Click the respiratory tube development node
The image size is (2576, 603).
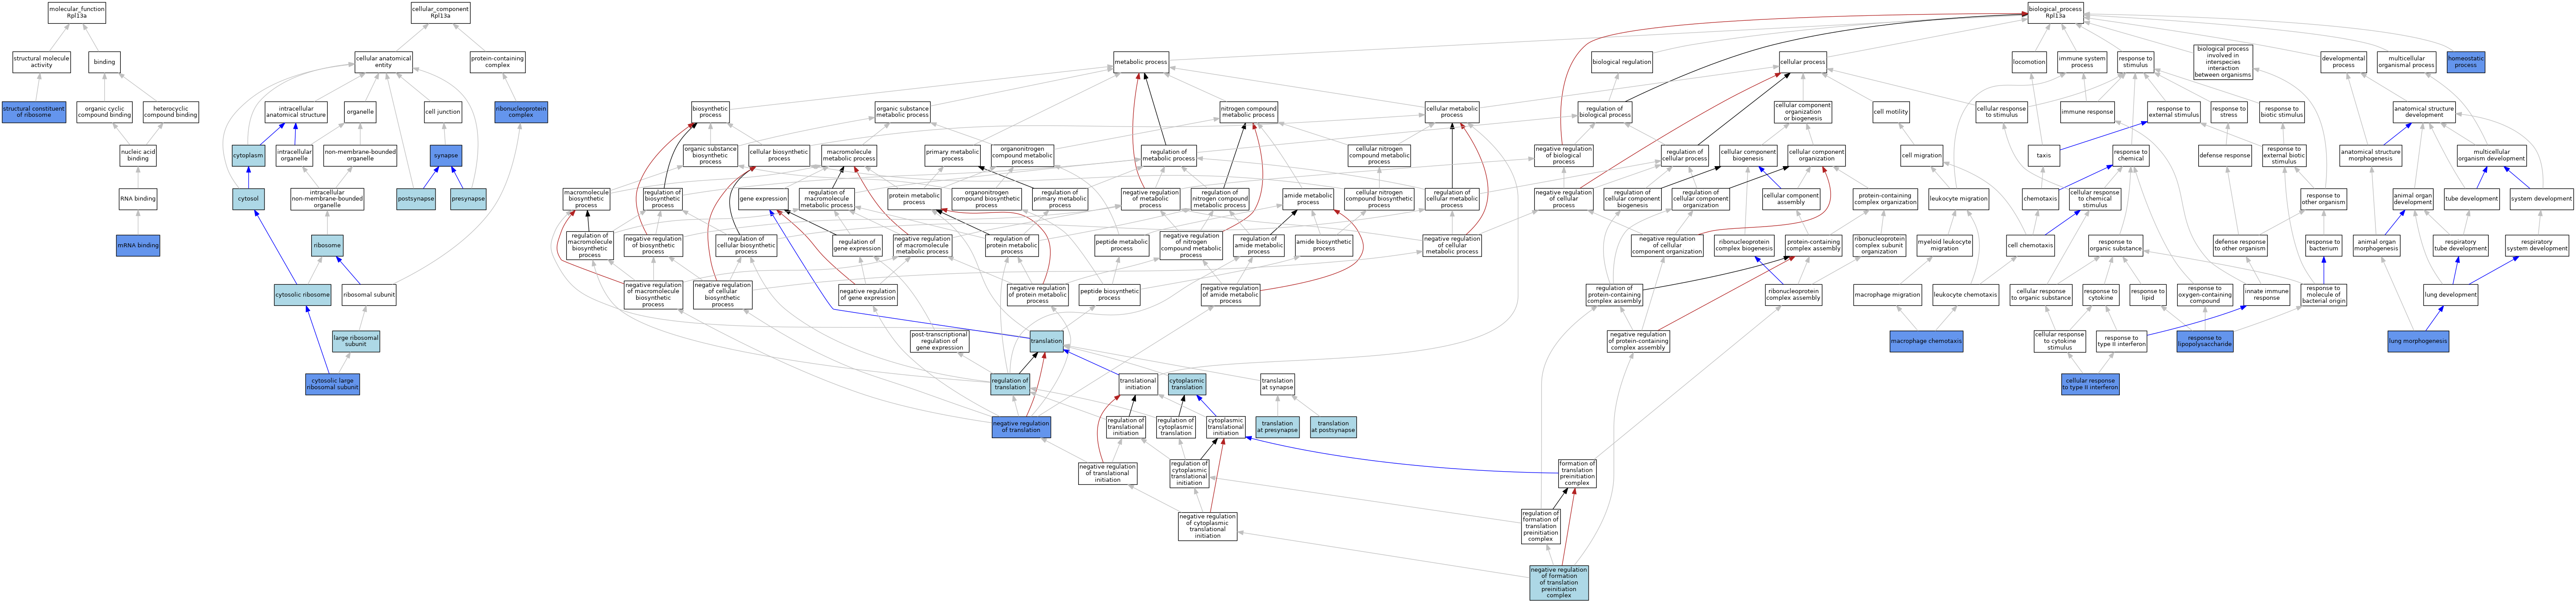pyautogui.click(x=2460, y=245)
